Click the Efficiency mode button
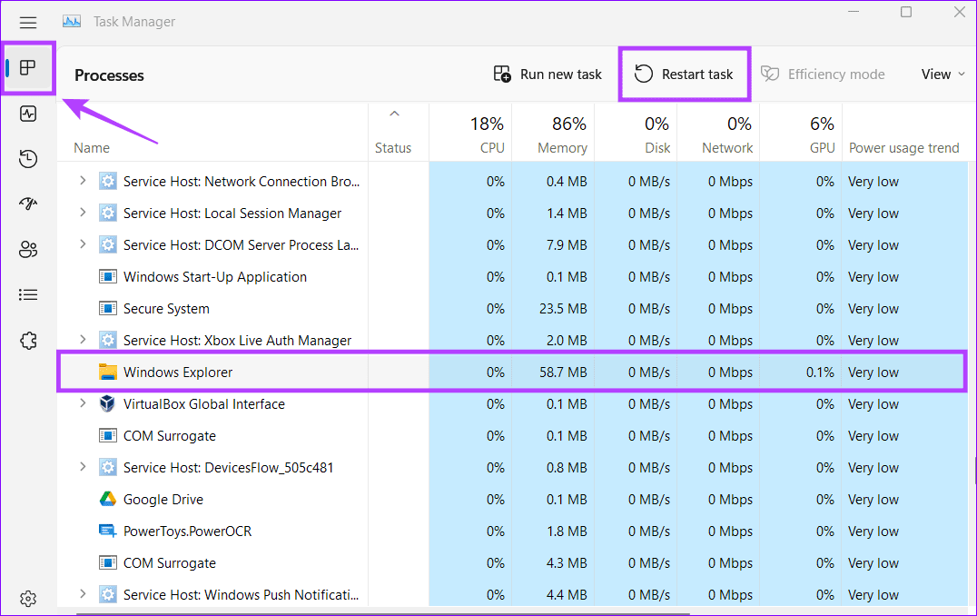977x616 pixels. pos(823,75)
